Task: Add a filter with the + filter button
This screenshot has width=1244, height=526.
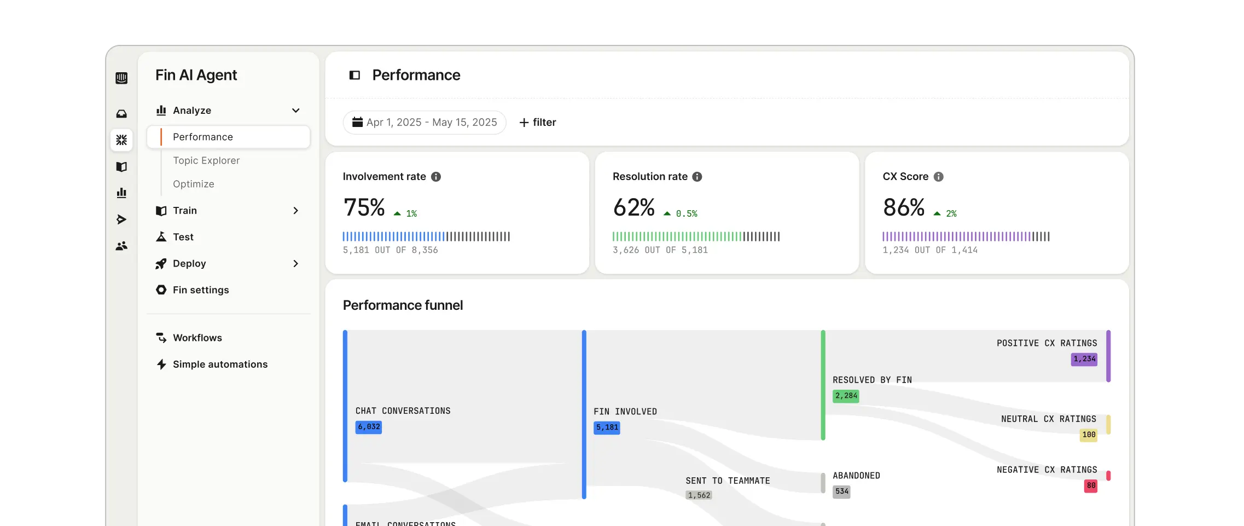Action: [x=537, y=123]
